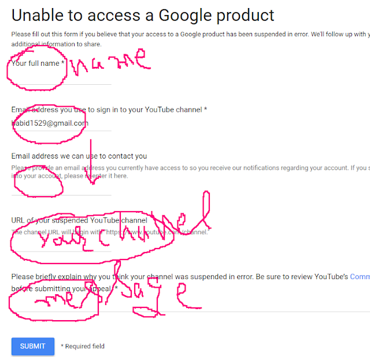Click the YouTube channel sign-in email label
The image size is (370, 357).
point(109,110)
